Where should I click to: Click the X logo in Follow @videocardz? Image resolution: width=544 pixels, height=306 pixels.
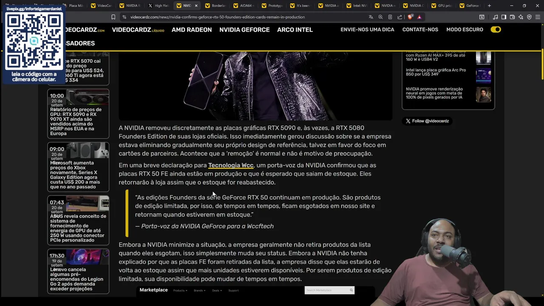[408, 121]
